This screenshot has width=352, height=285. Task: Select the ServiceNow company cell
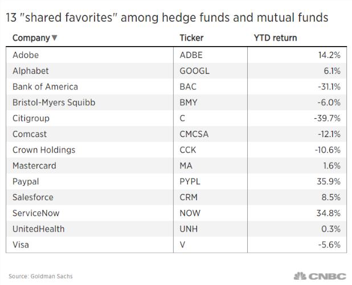click(36, 213)
